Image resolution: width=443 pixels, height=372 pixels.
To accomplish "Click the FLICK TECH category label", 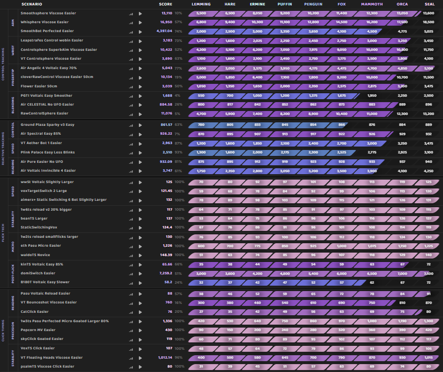I will pyautogui.click(x=3, y=233).
